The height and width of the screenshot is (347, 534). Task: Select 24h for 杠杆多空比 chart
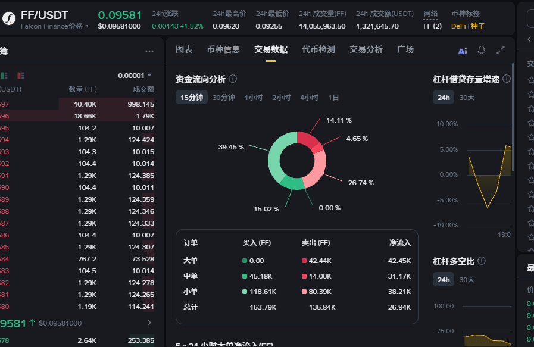coord(444,280)
